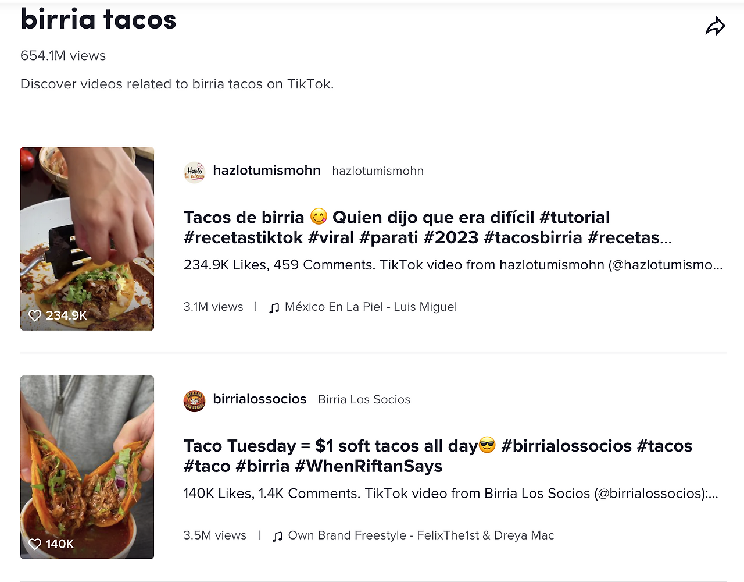Click music note beside México En La Piel
Viewport: 744px width, 582px height.
274,308
